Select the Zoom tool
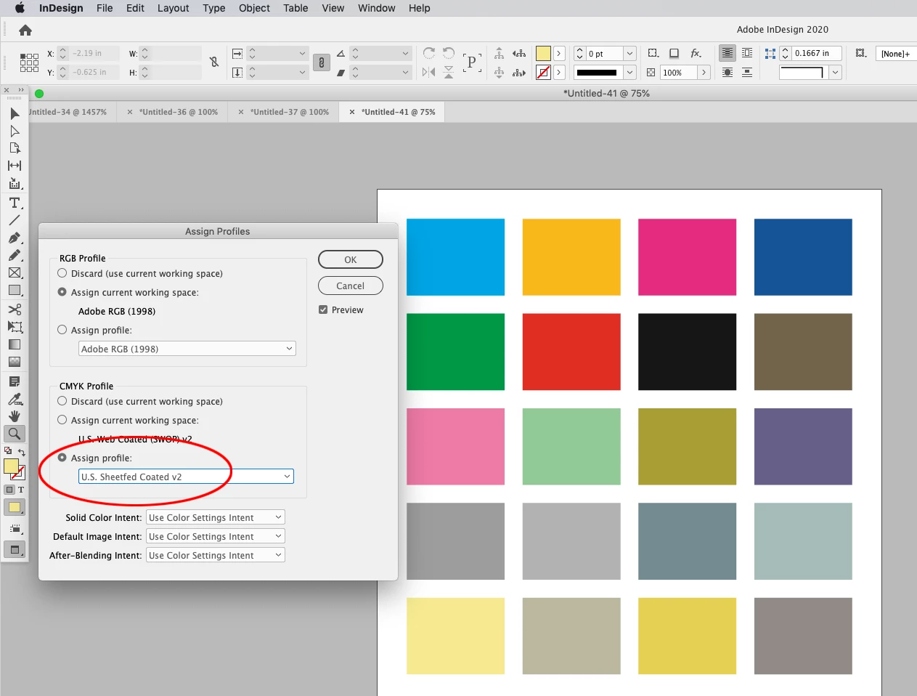 pyautogui.click(x=15, y=434)
